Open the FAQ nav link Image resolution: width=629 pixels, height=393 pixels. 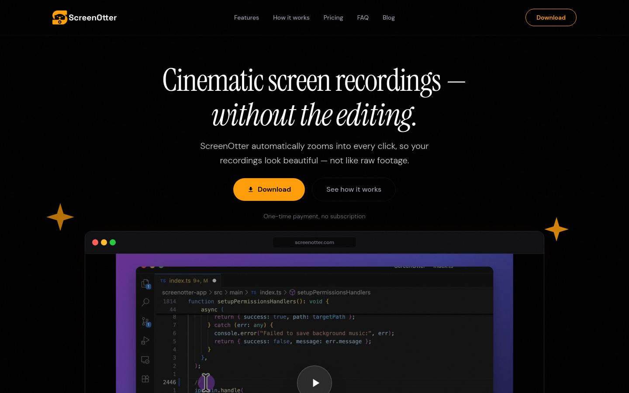coord(363,17)
